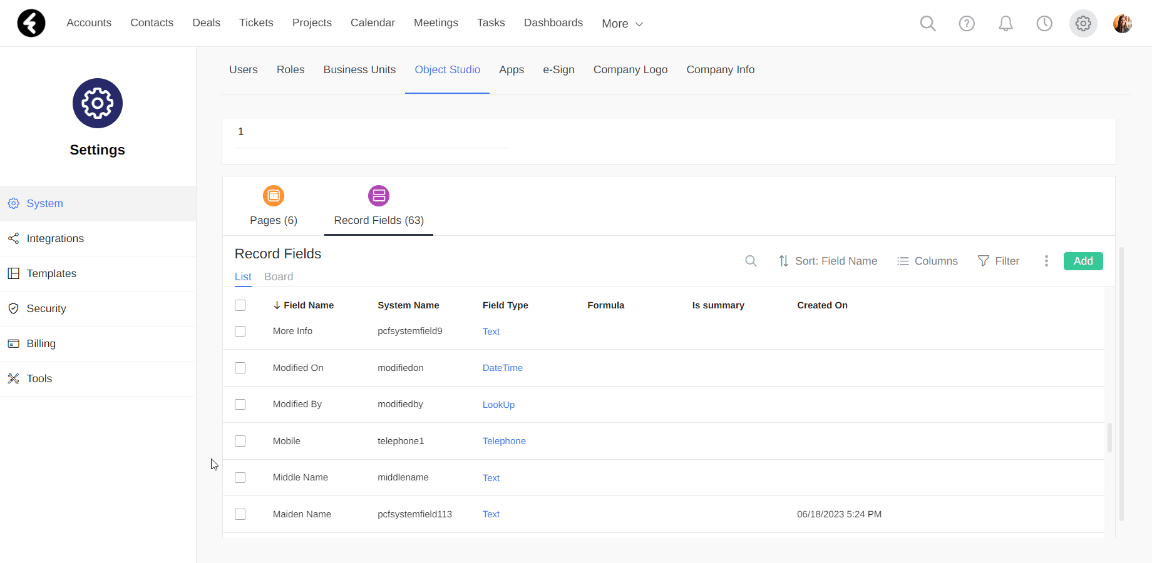Viewport: 1152px width, 563px height.
Task: Switch to the Business Units tab
Action: [359, 69]
